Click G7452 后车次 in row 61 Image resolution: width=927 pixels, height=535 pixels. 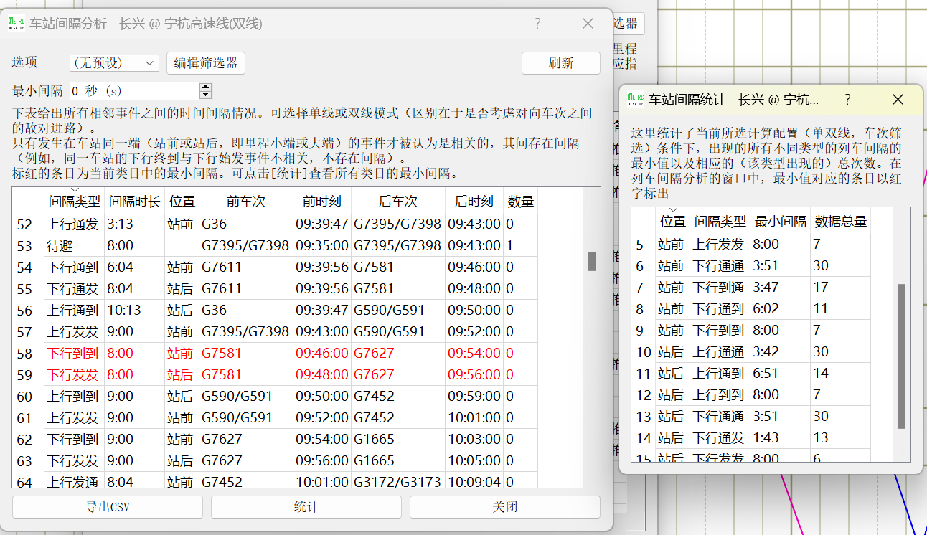pos(398,418)
